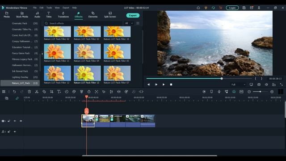This screenshot has width=286, height=161.
Task: Step back one frame in preview
Action: click(x=149, y=85)
